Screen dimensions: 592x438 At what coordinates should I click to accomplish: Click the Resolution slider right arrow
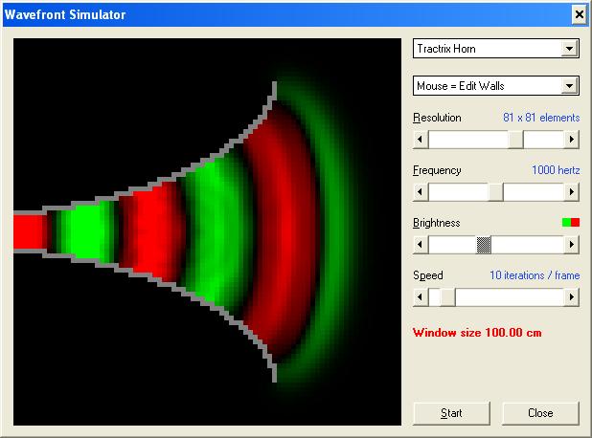click(x=571, y=140)
